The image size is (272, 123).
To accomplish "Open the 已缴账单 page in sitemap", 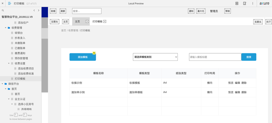I will tap(20, 48).
